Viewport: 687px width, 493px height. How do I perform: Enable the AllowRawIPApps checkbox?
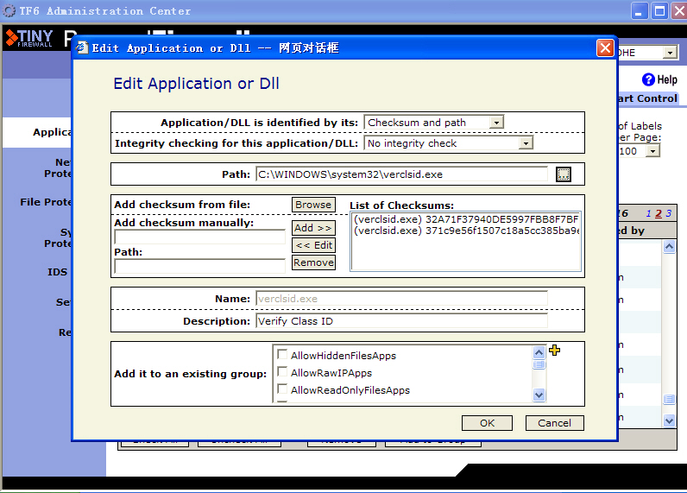pyautogui.click(x=282, y=371)
